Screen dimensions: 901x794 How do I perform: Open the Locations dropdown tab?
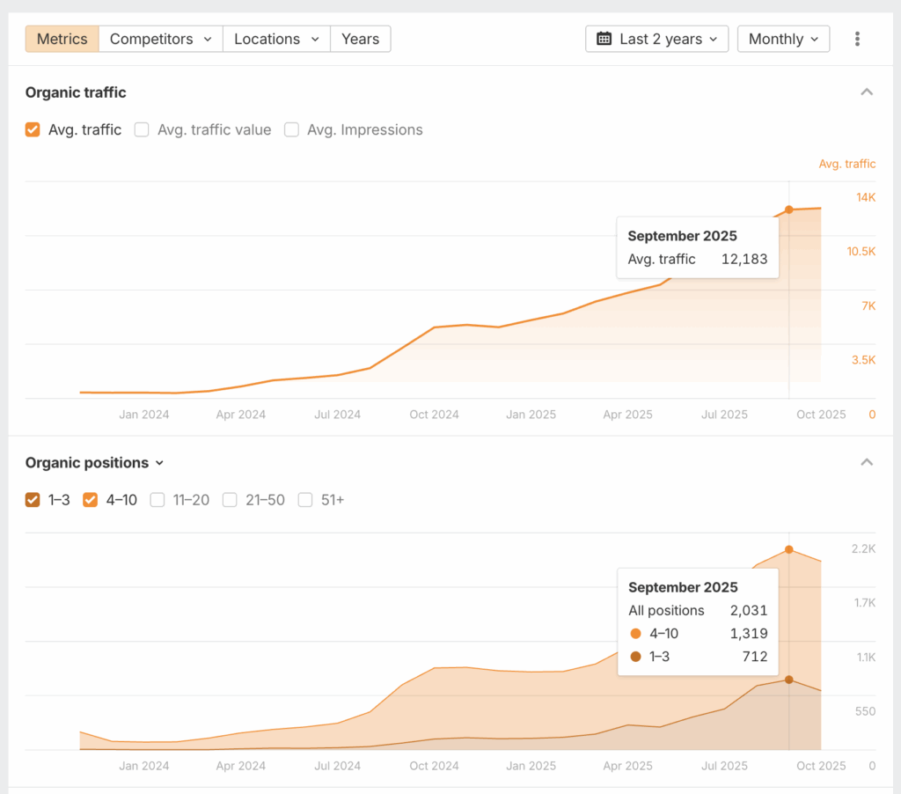pos(276,39)
